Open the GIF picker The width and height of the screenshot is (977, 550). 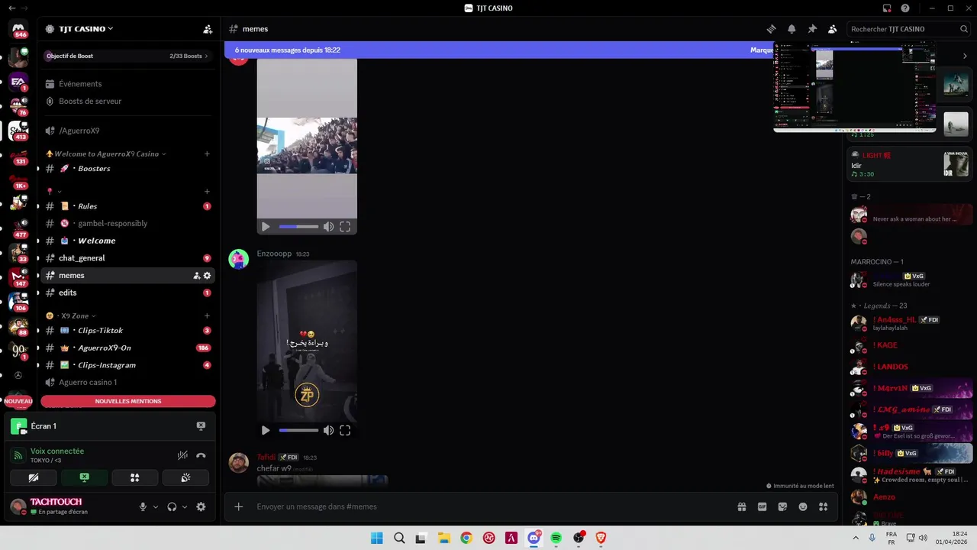pyautogui.click(x=762, y=506)
